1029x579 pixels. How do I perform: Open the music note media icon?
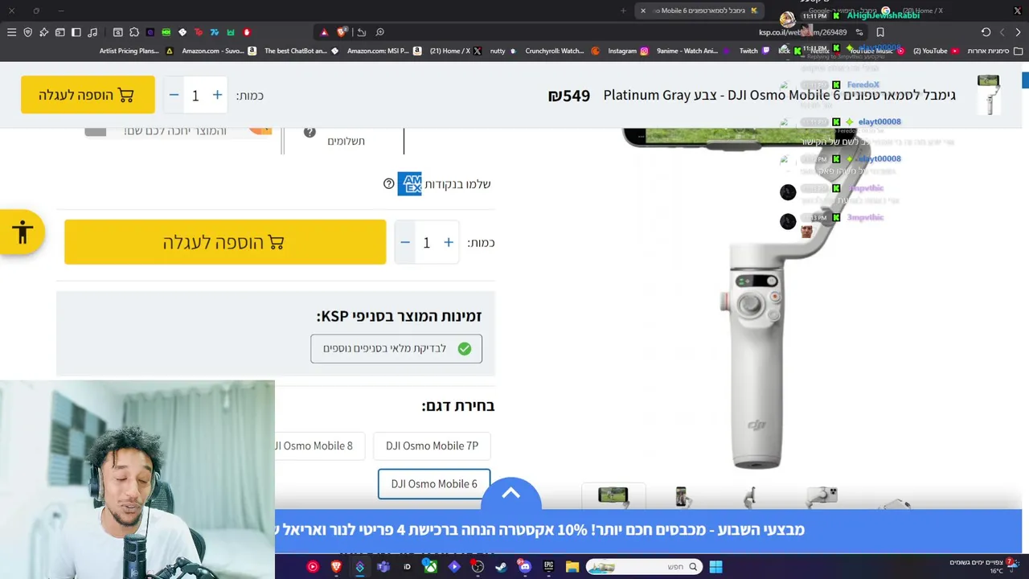coord(92,32)
